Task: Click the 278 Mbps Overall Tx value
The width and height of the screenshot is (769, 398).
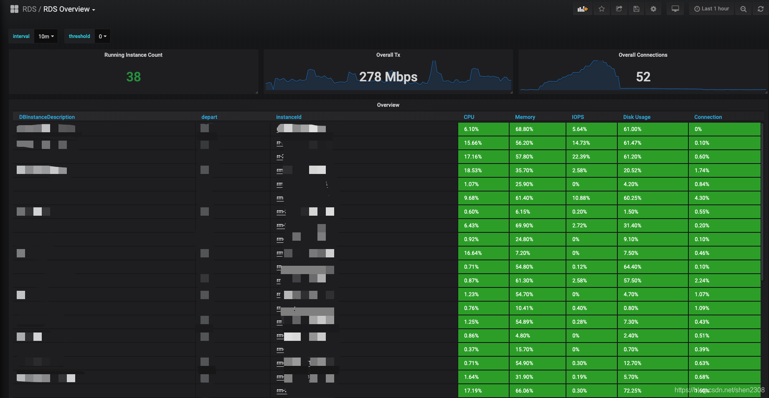Action: pos(388,77)
